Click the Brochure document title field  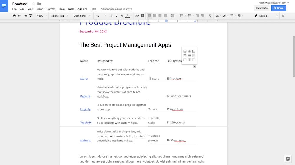(x=20, y=4)
